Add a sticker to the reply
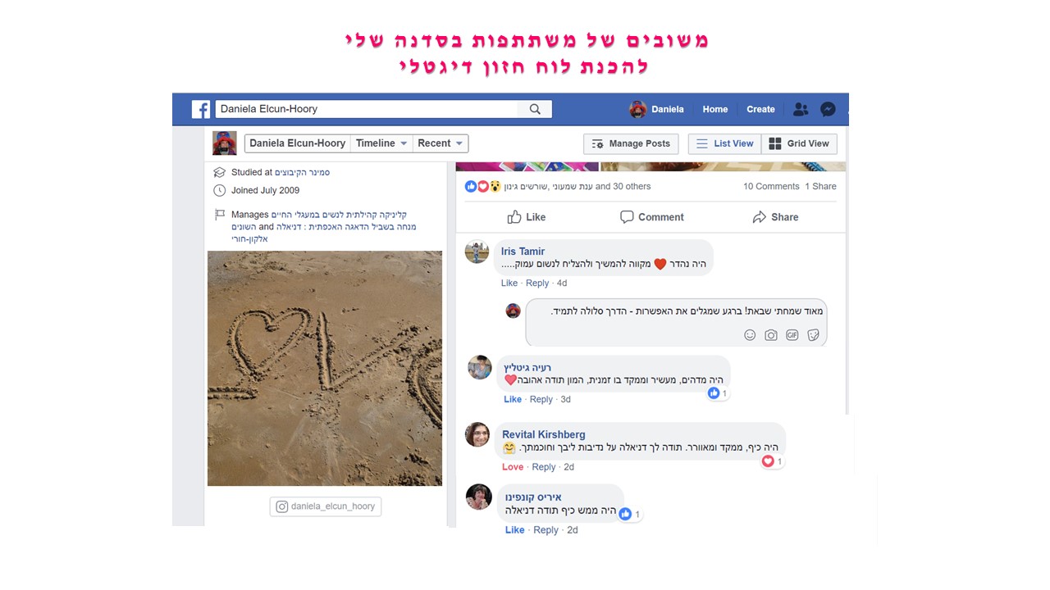This screenshot has height=590, width=1050. pyautogui.click(x=813, y=335)
